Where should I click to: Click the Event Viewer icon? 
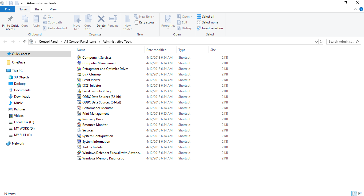tap(79, 80)
